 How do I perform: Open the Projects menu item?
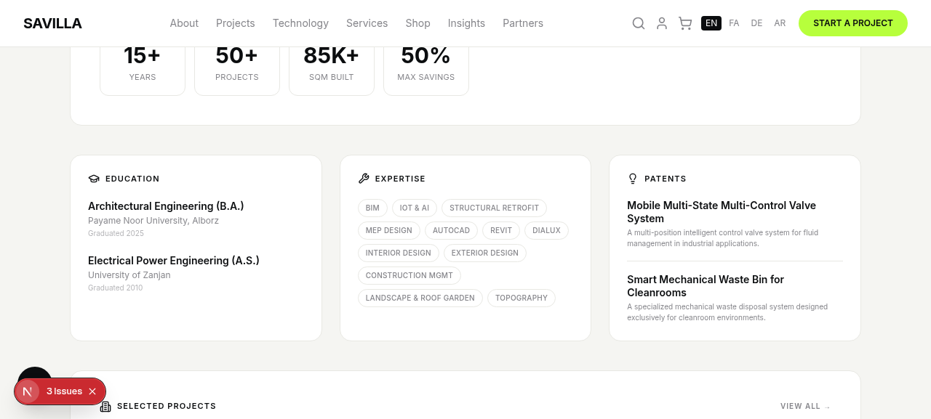coord(236,23)
